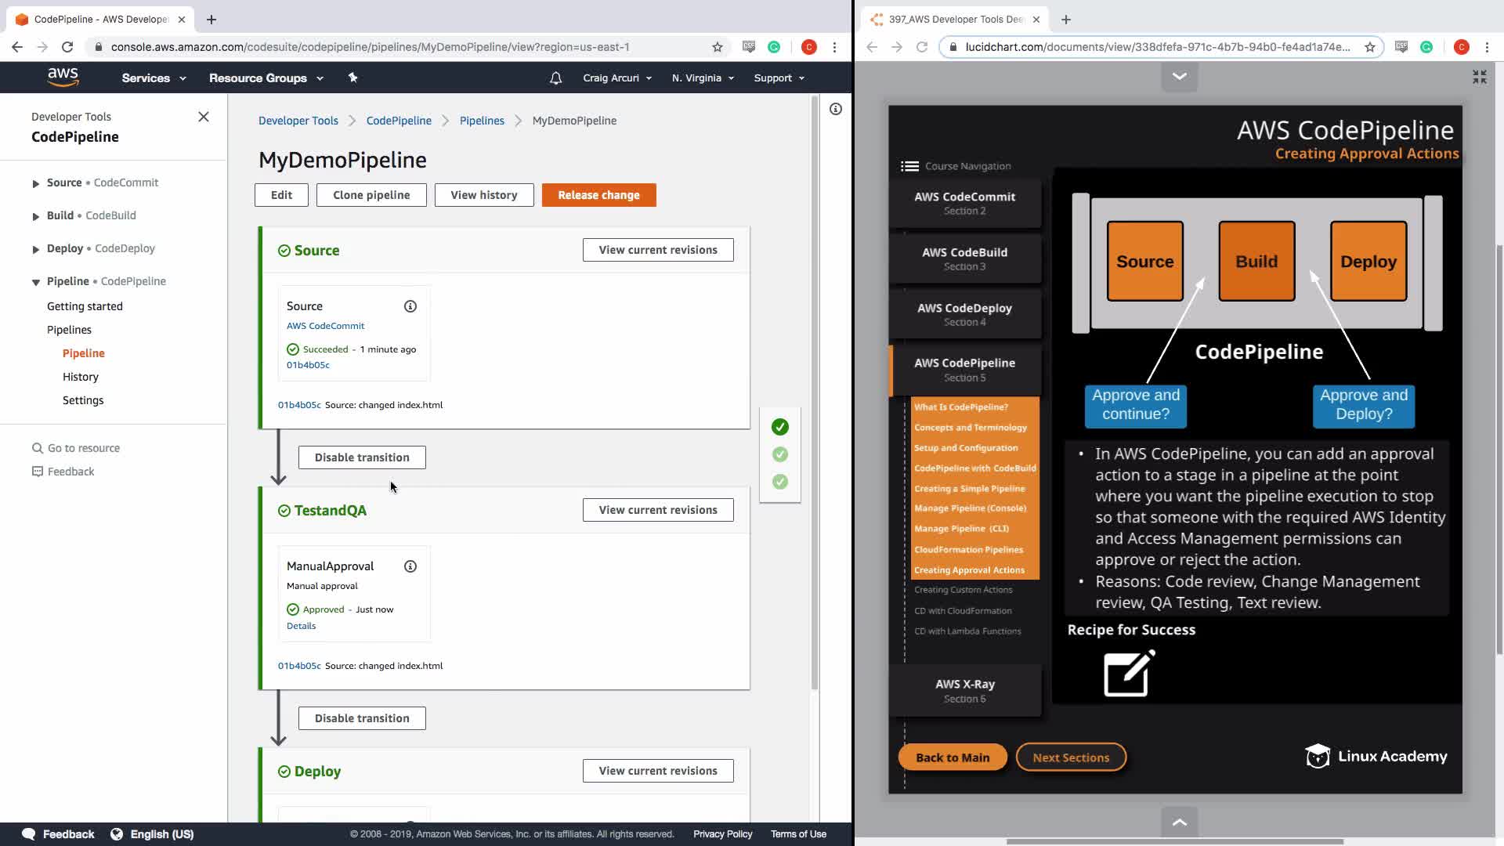1504x846 pixels.
Task: Bookmark the AWS console page with star
Action: click(x=717, y=47)
